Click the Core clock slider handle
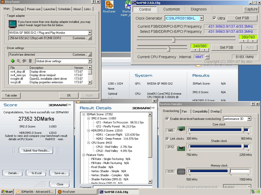This screenshot has width=261, height=195. pyautogui.click(x=243, y=130)
